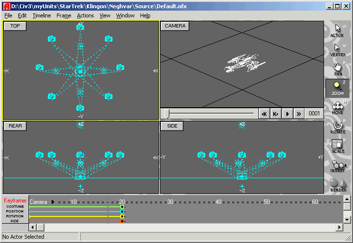Click the +Z light icon in the REAR view
The height and width of the screenshot is (243, 353).
pos(80,125)
